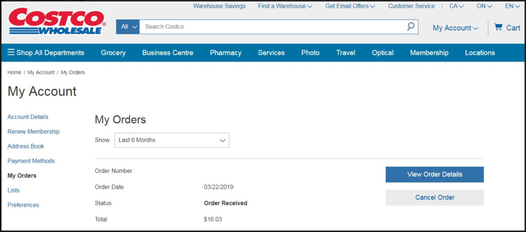This screenshot has height=232, width=526.
Task: Go to the Photo section
Action: (x=310, y=52)
